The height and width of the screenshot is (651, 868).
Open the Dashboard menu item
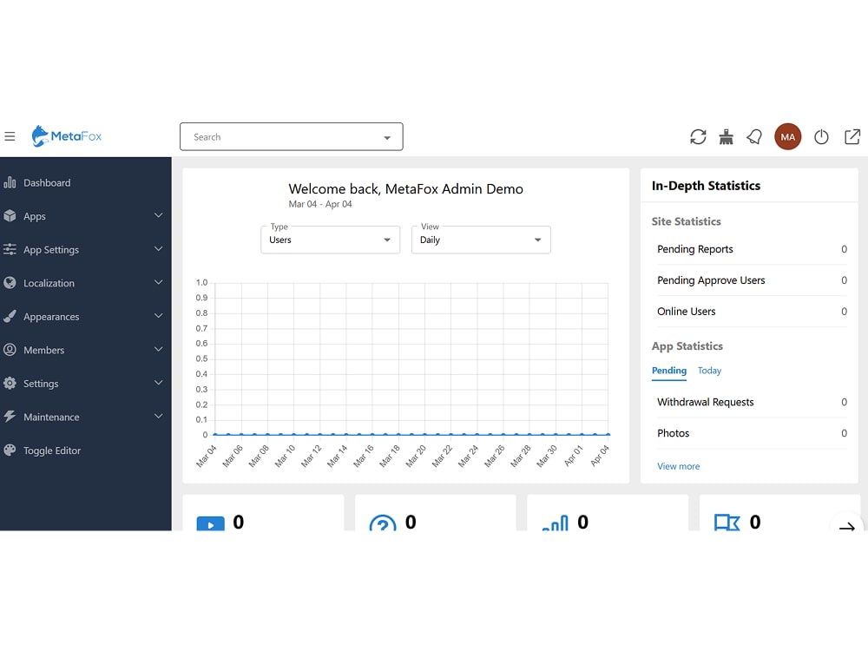tap(86, 182)
